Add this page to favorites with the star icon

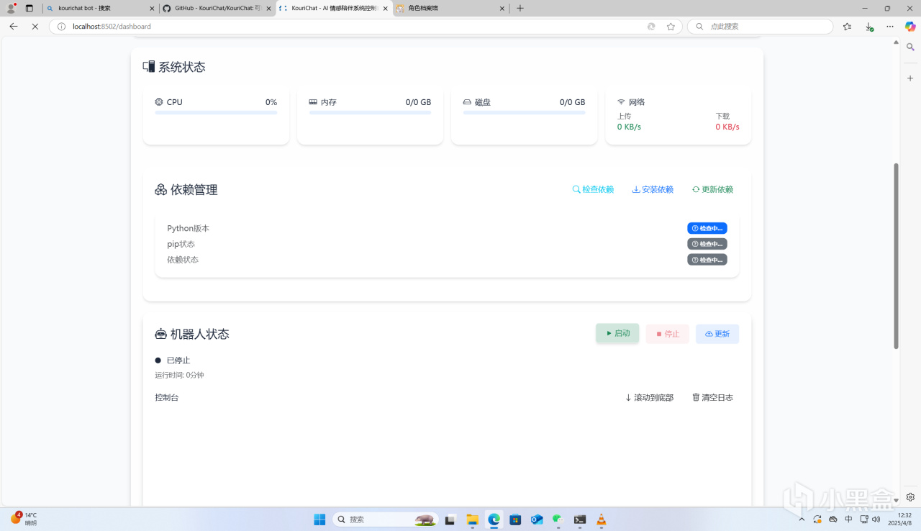[671, 26]
